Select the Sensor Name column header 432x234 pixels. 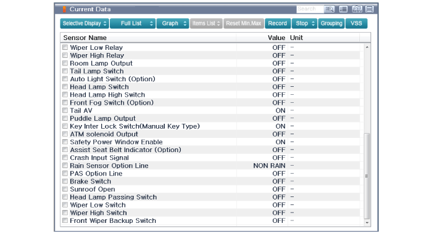(85, 38)
